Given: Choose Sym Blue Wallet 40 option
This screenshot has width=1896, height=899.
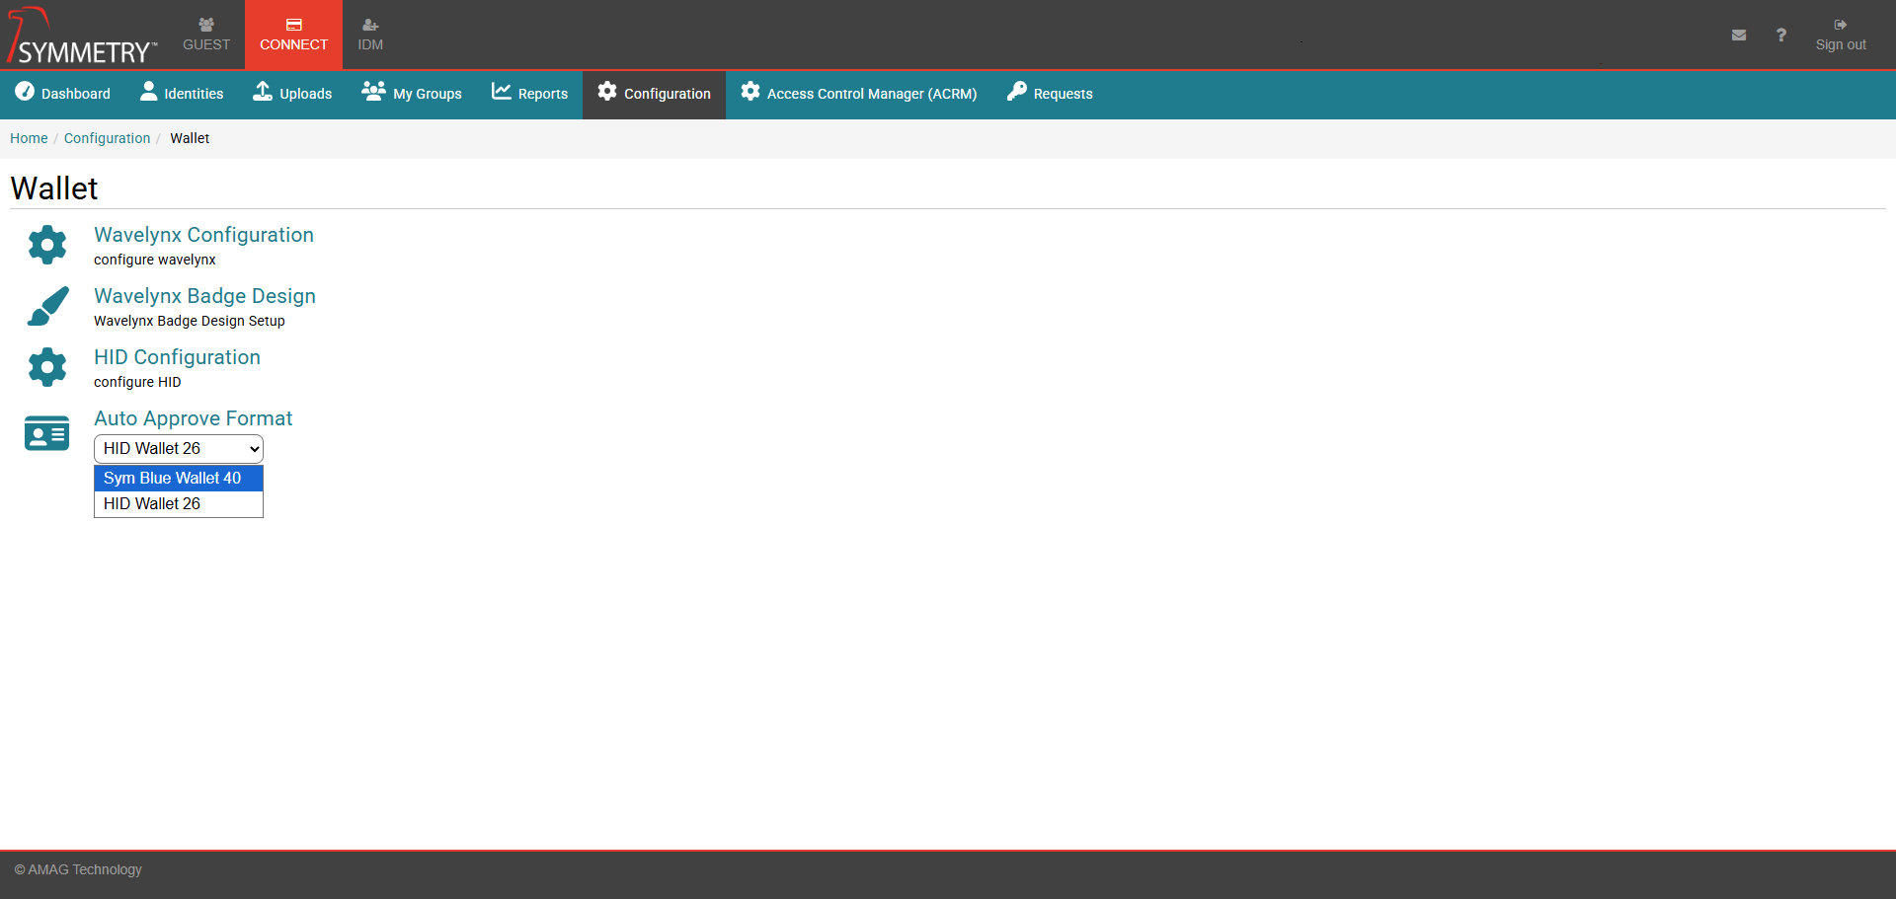Looking at the screenshot, I should point(179,478).
